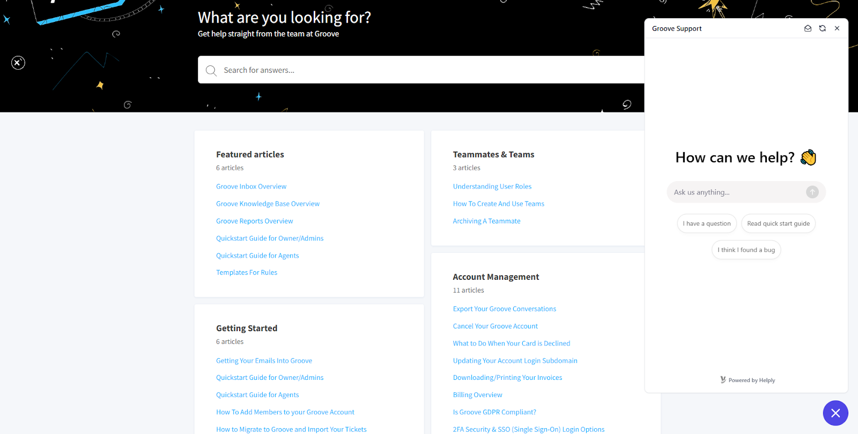Click the send arrow in chat input

[x=812, y=192]
